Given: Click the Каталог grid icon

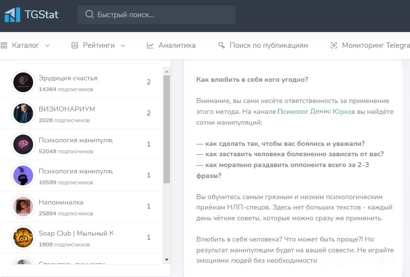Looking at the screenshot, I should pyautogui.click(x=4, y=45).
